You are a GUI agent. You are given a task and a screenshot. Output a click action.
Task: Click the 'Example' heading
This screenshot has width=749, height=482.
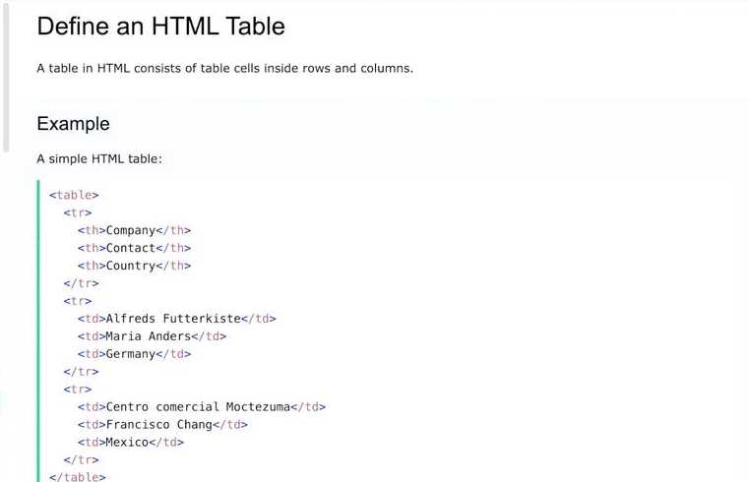pos(73,124)
